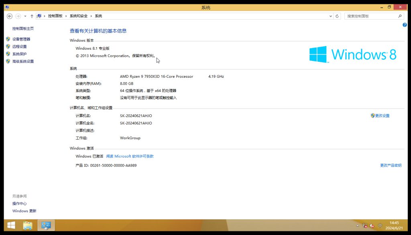Image resolution: width=411 pixels, height=235 pixels.
Task: Open the Start button on taskbar
Action: [x=11, y=225]
